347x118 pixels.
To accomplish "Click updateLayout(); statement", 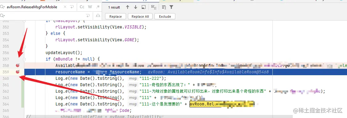I will tap(64, 53).
